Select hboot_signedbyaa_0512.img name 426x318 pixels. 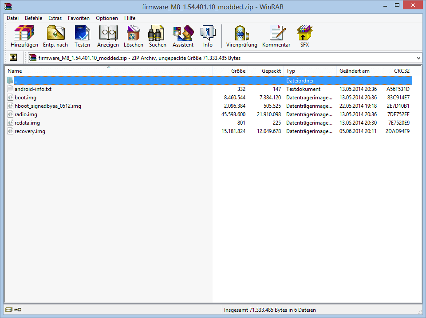point(48,106)
